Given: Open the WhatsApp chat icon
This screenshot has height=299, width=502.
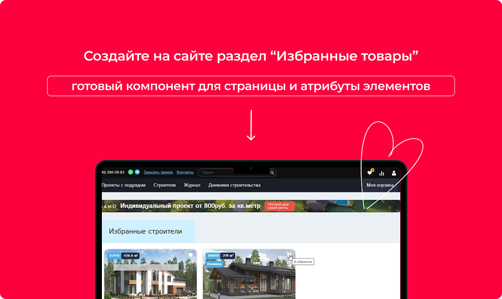Looking at the screenshot, I should coord(131,172).
